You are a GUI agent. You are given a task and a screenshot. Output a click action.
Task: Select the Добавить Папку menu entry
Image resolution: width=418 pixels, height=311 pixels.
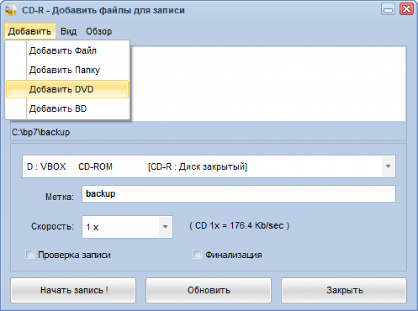[x=65, y=70]
